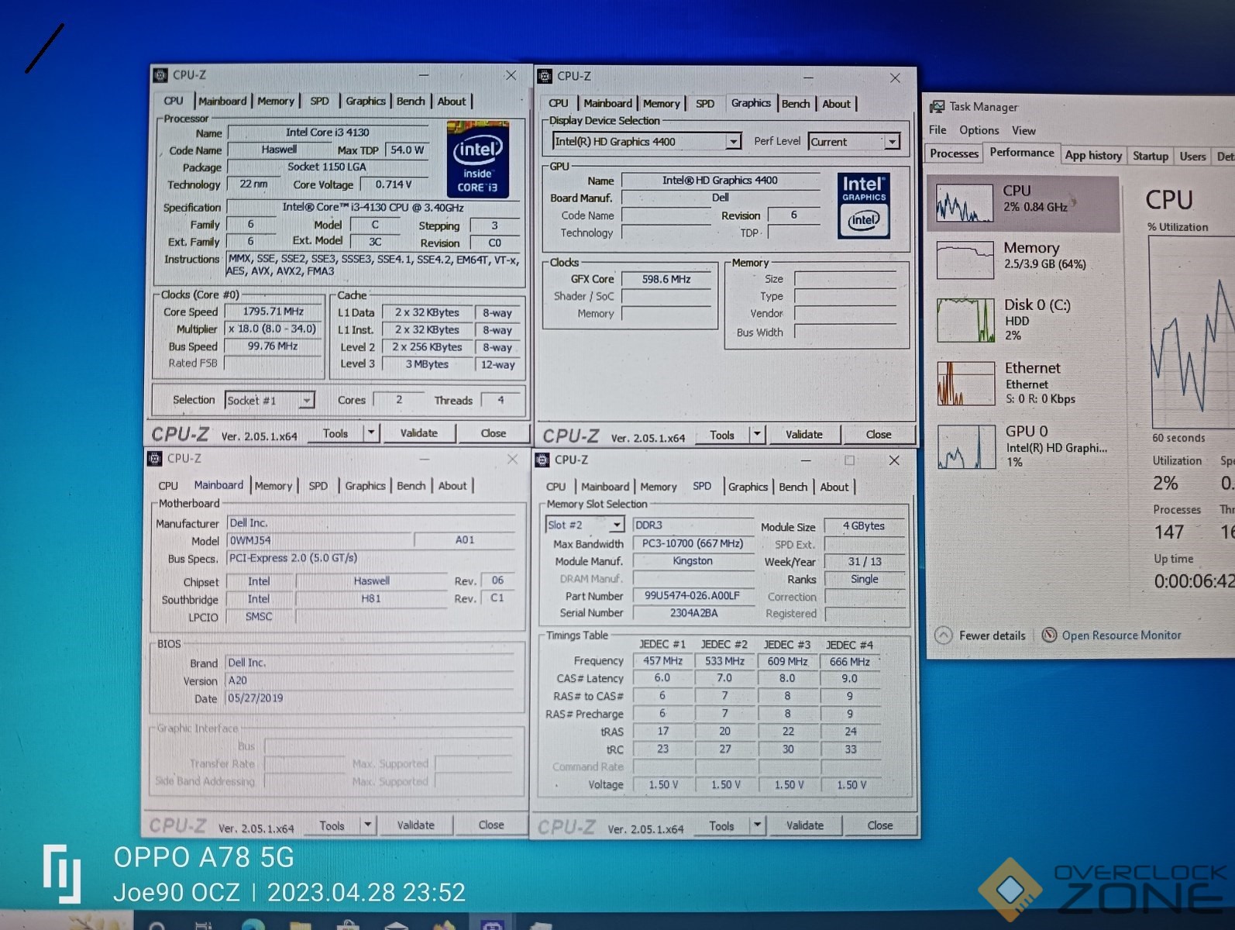Open the Task Manager File menu

[937, 130]
